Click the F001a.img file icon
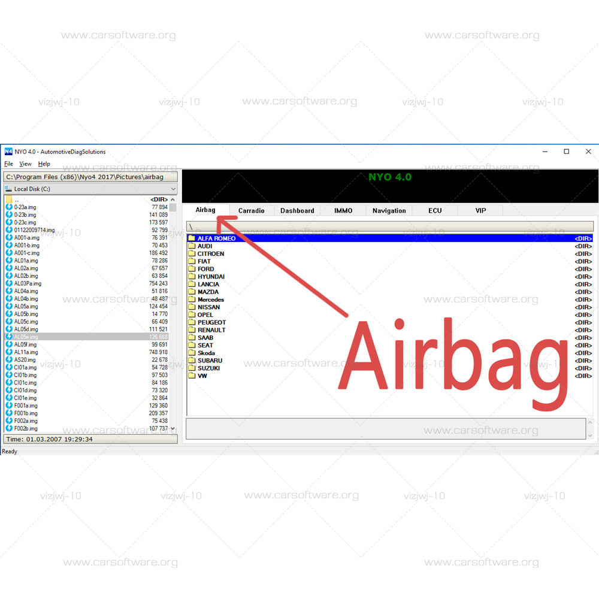Viewport: 599px width, 599px height. 9,406
